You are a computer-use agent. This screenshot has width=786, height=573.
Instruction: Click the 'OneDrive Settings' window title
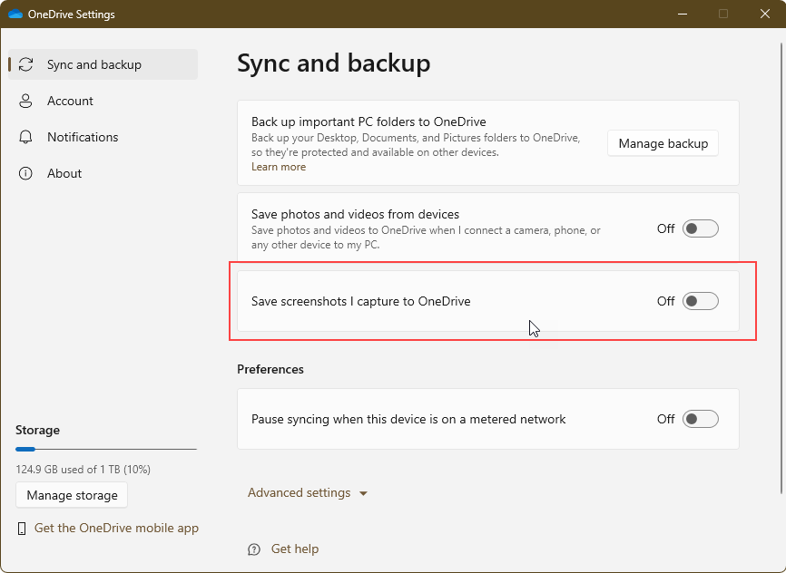pyautogui.click(x=71, y=14)
